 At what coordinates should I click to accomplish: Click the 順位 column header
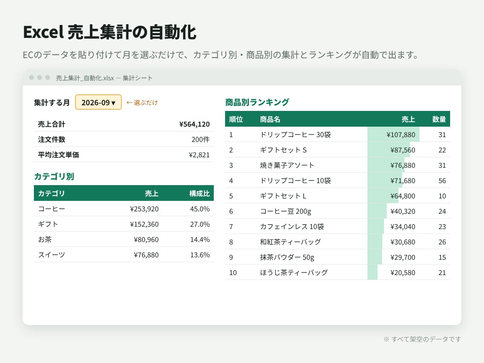[236, 119]
